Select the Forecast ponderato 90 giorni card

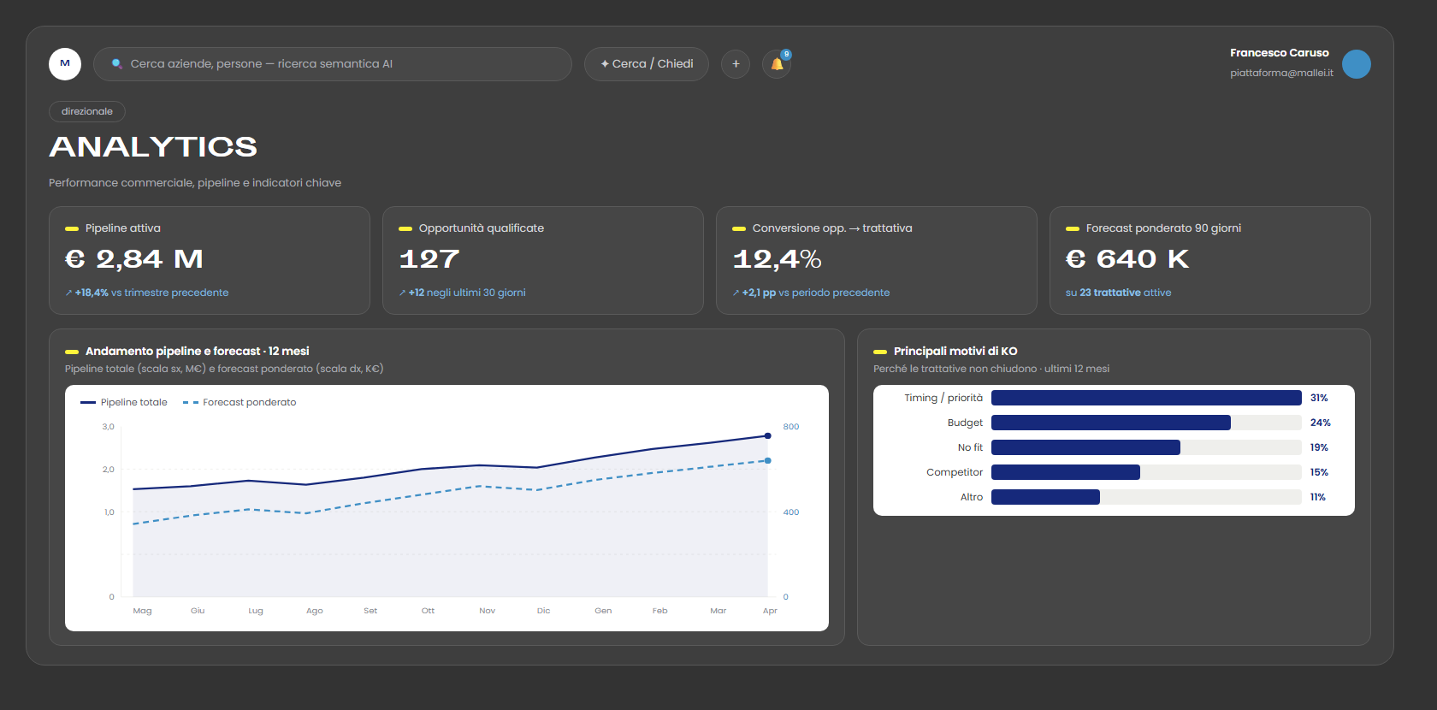(x=1210, y=260)
